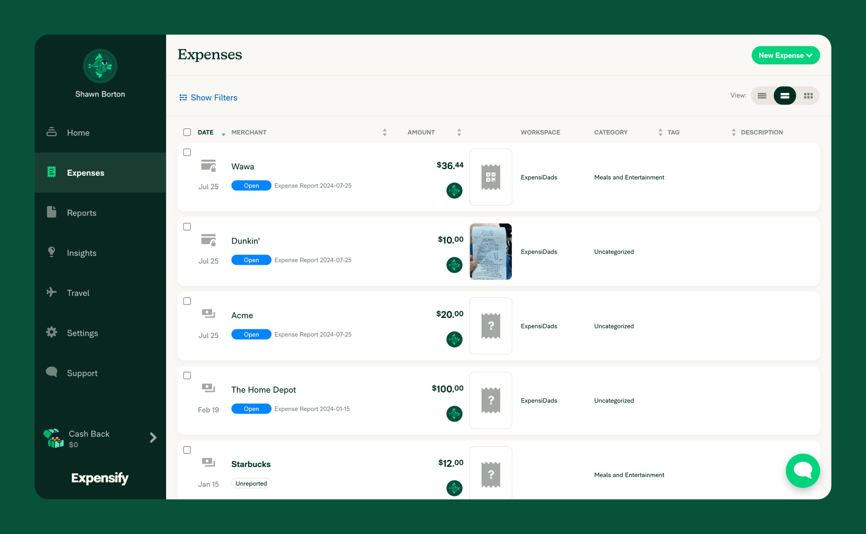The height and width of the screenshot is (534, 866).
Task: Open Support from the sidebar
Action: 100,373
